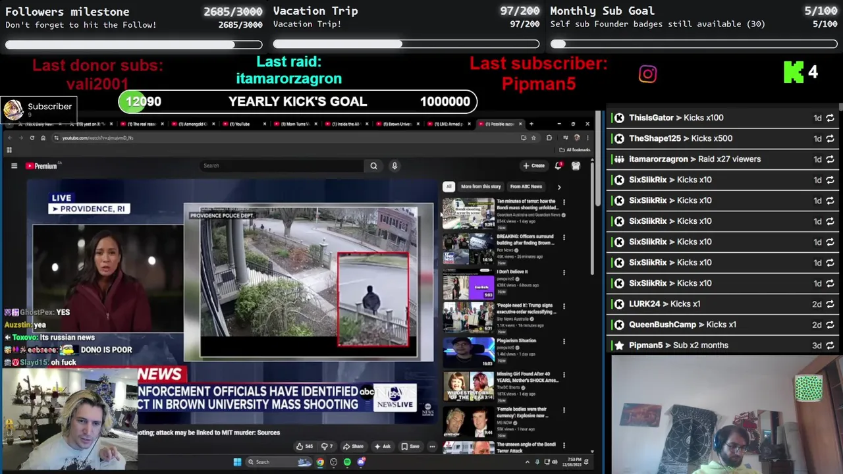Open Chrome three-dot menu
843x474 pixels.
point(587,138)
